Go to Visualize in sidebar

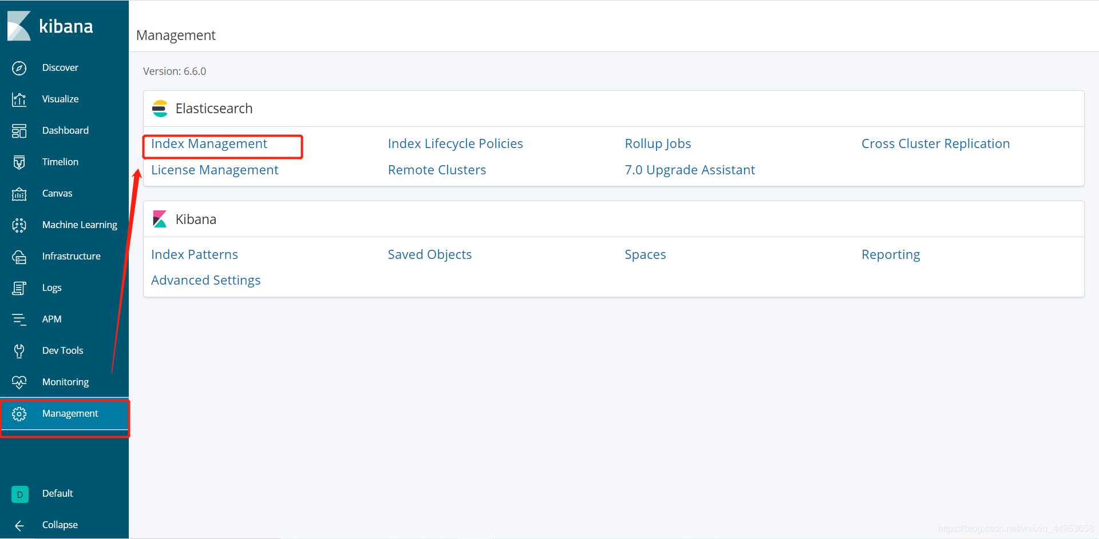point(60,99)
